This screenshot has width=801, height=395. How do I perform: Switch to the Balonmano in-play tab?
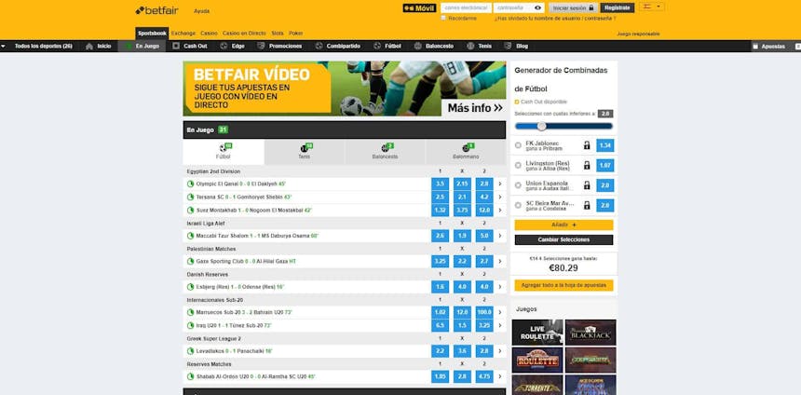[466, 152]
